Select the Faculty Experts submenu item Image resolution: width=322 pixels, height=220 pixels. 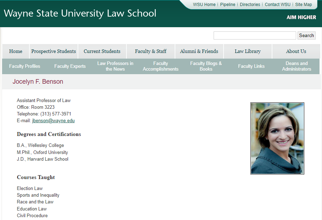pyautogui.click(x=70, y=66)
